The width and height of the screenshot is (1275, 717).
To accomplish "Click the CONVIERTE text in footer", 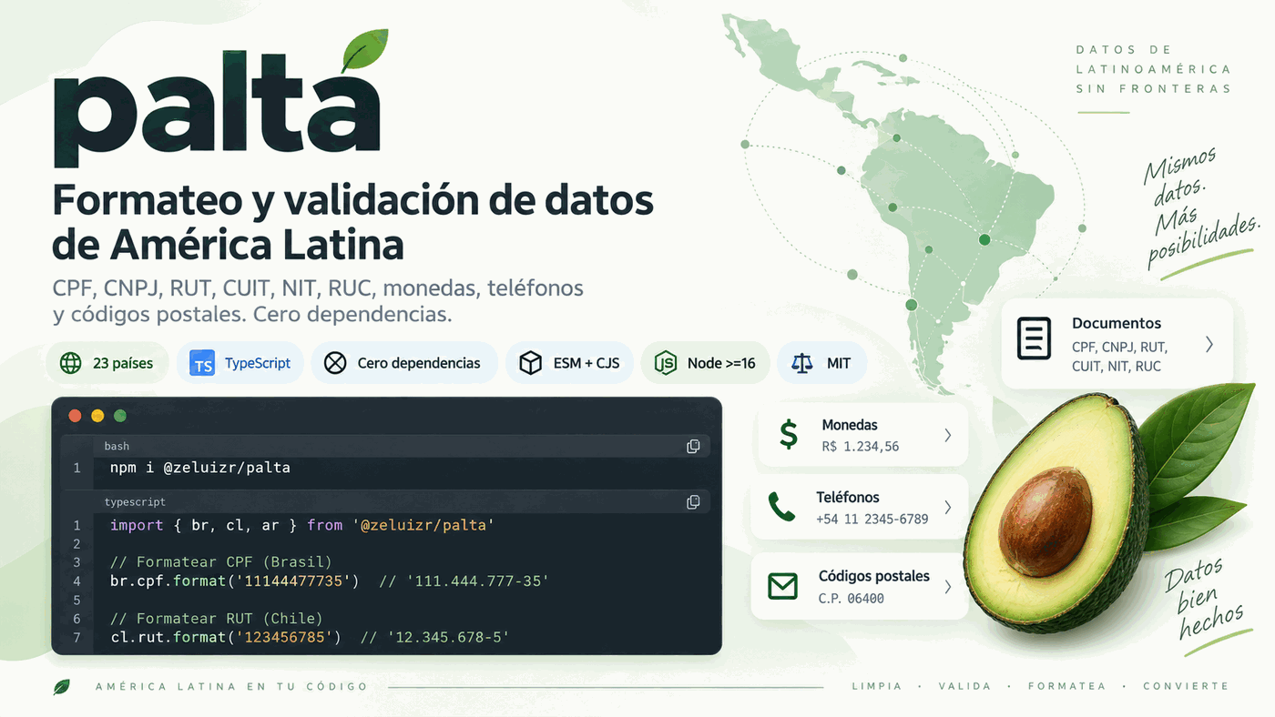I will coord(1186,686).
